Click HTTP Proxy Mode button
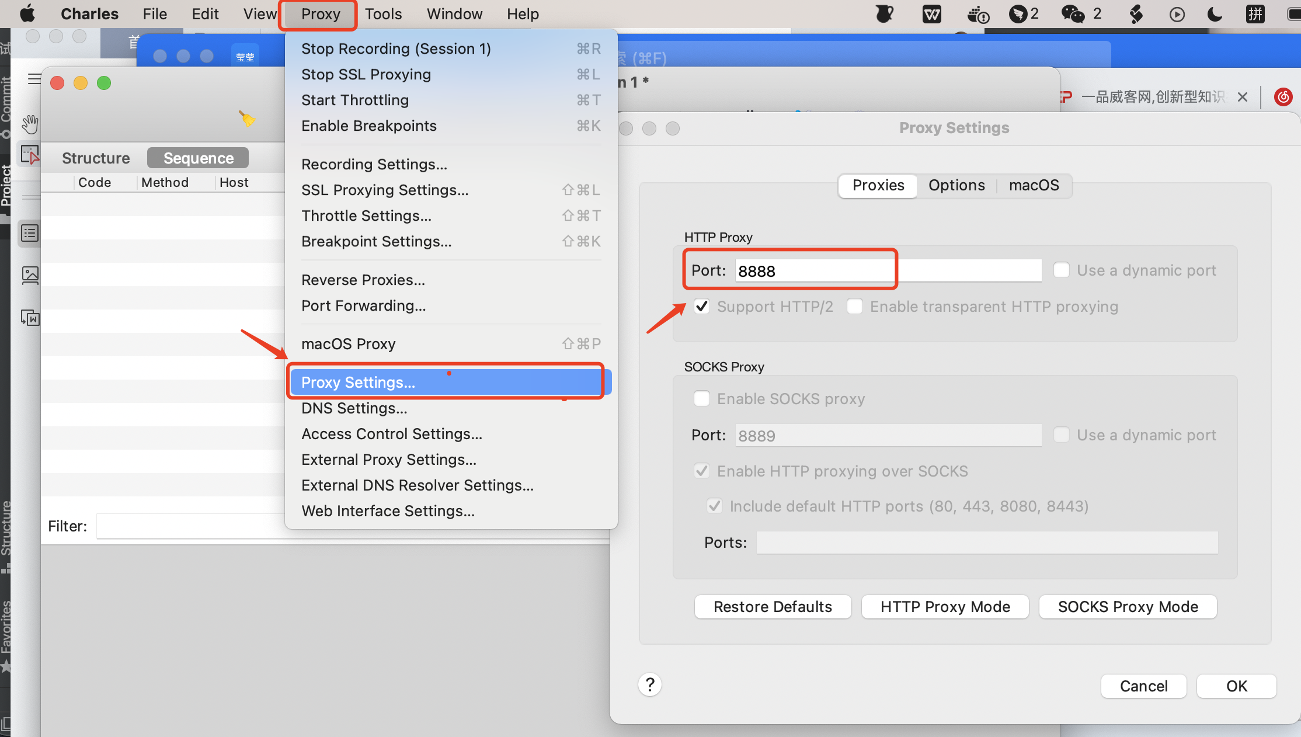This screenshot has height=737, width=1301. tap(945, 607)
